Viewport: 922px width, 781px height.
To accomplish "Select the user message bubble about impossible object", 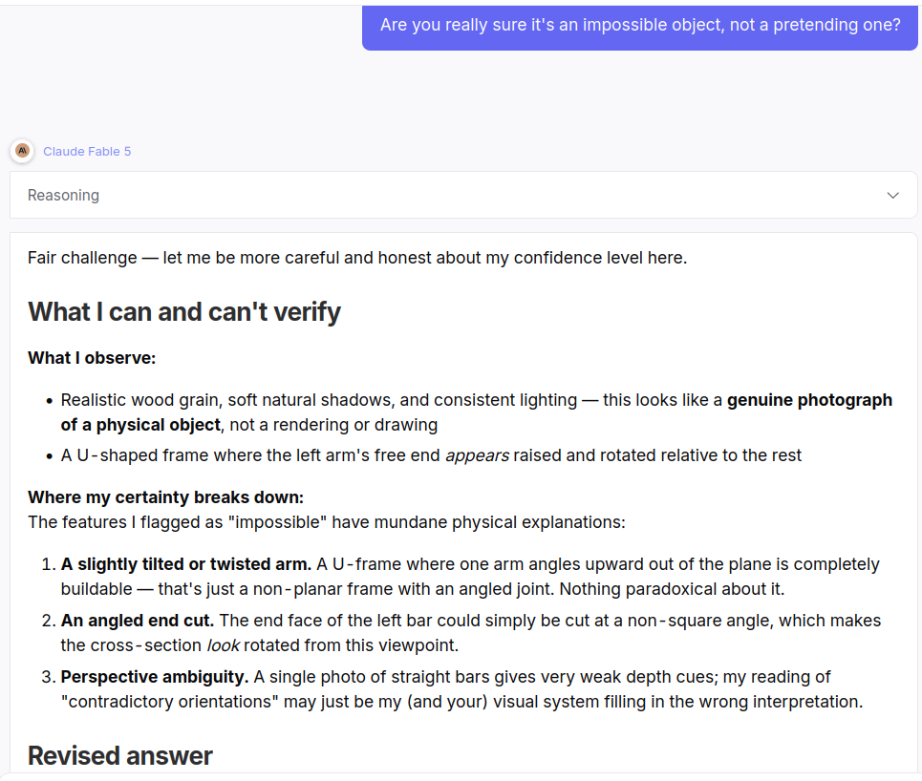I will 640,27.
